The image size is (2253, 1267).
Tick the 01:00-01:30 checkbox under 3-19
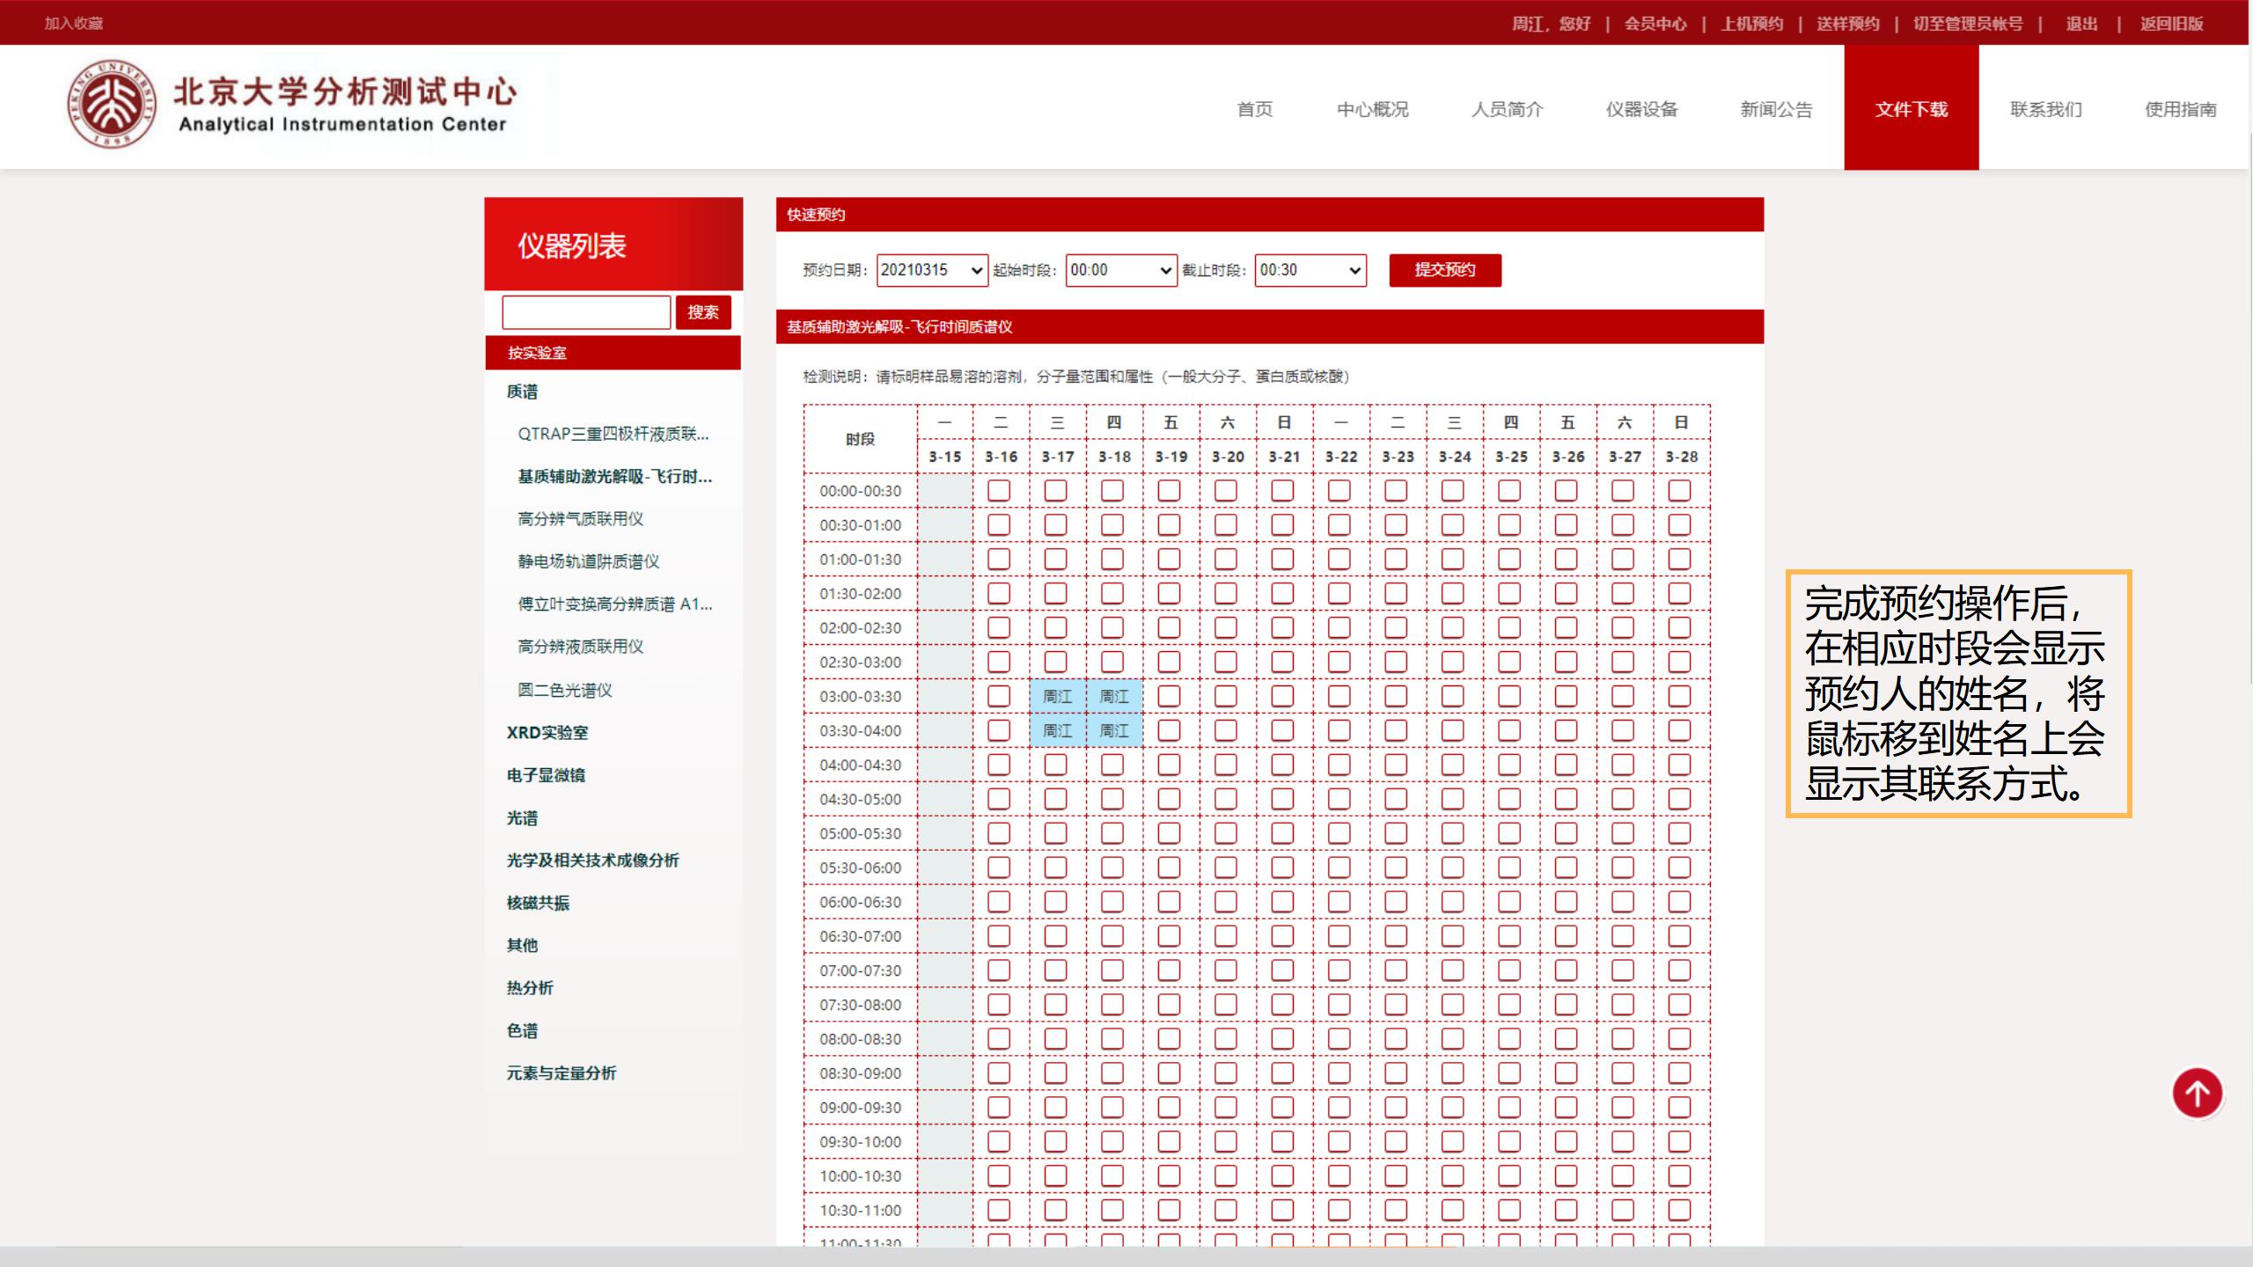coord(1169,559)
